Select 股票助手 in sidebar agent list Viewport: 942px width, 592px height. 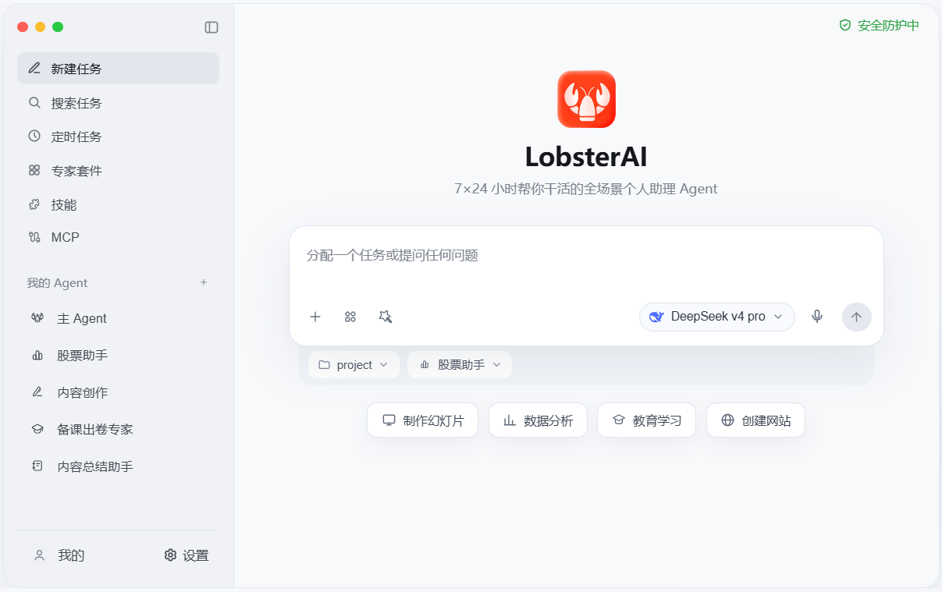(118, 355)
